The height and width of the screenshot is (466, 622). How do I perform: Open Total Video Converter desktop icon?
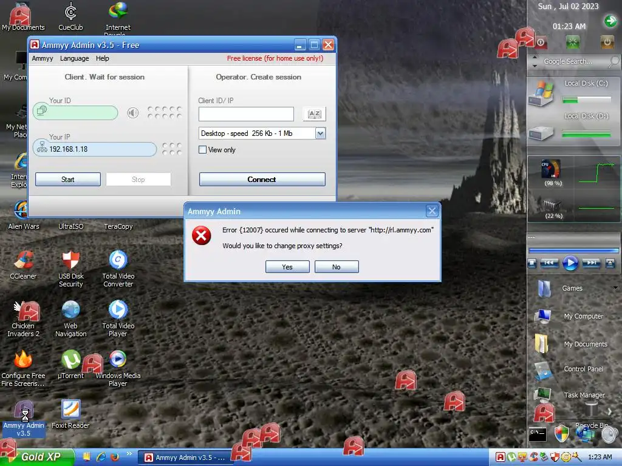(118, 269)
